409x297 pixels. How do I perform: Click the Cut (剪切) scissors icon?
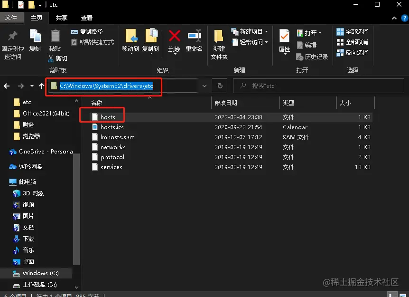(51, 58)
